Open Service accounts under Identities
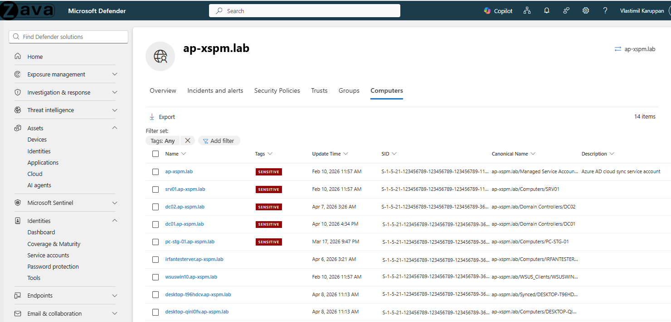The height and width of the screenshot is (322, 671). 48,255
